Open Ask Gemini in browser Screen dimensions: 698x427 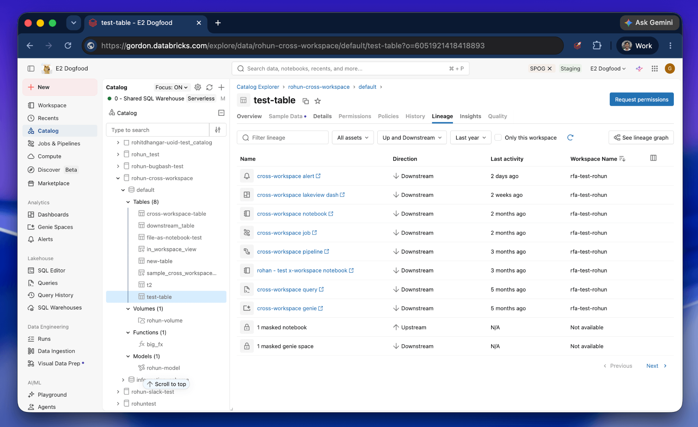coord(649,23)
